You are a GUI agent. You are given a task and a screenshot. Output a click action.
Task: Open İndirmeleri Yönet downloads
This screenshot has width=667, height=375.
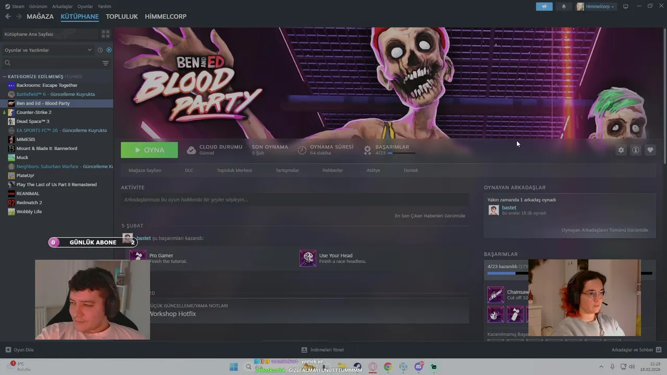tap(323, 349)
